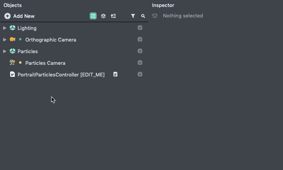Click the green layer dot on Orthographic Camera
This screenshot has height=170, width=283.
(x=20, y=40)
